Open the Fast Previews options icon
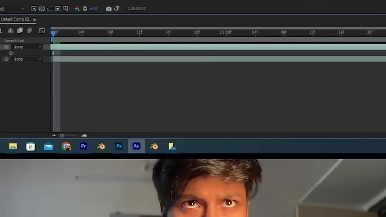This screenshot has height=217, width=386. point(34,8)
